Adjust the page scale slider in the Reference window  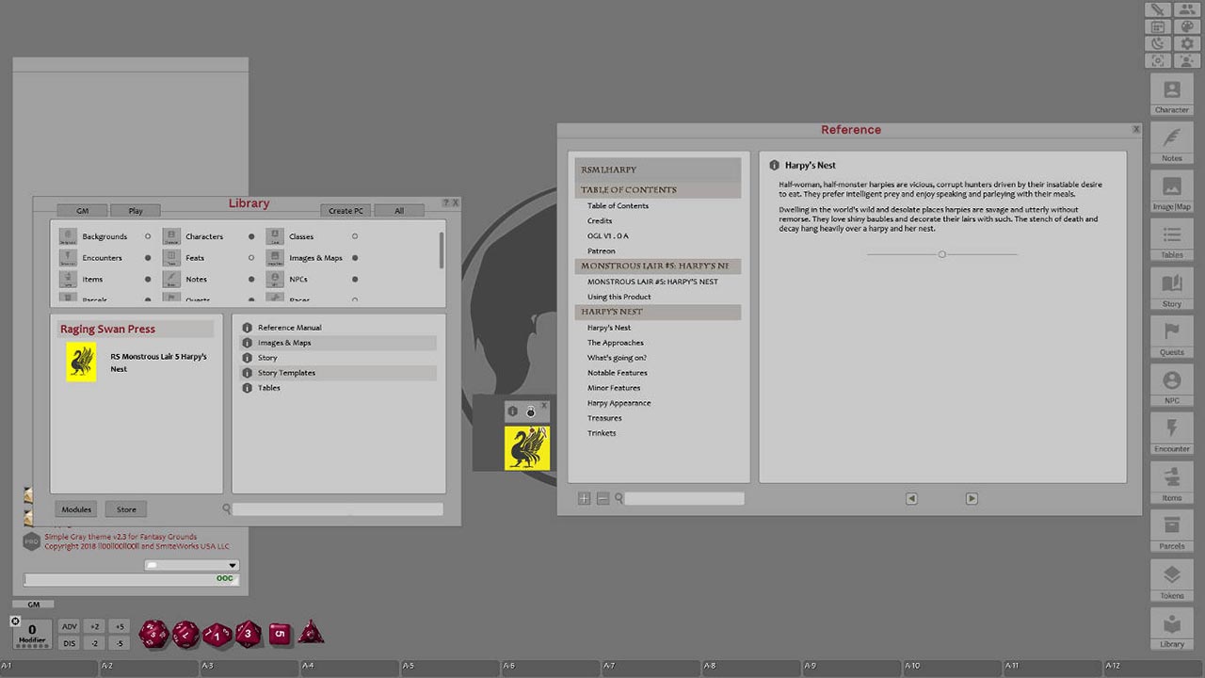(x=941, y=253)
